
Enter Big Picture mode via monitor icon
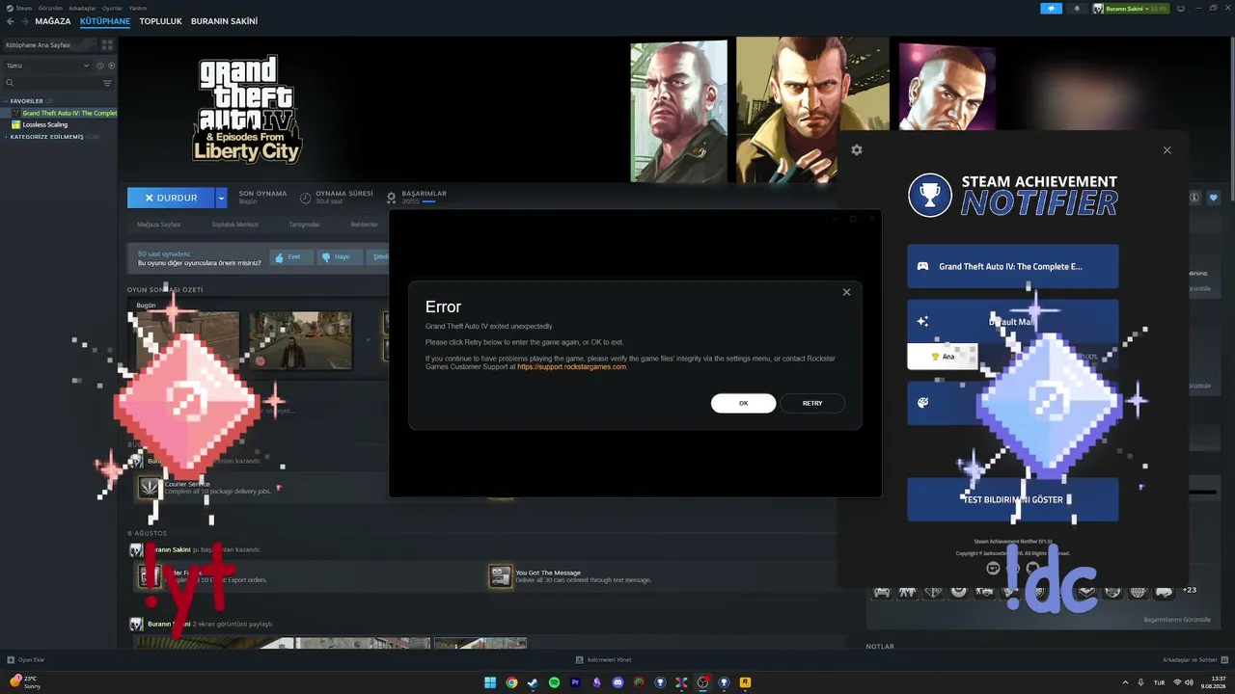[1180, 9]
